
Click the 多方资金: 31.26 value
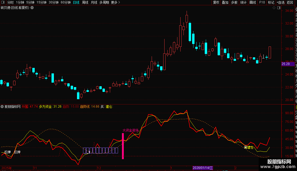[50, 107]
